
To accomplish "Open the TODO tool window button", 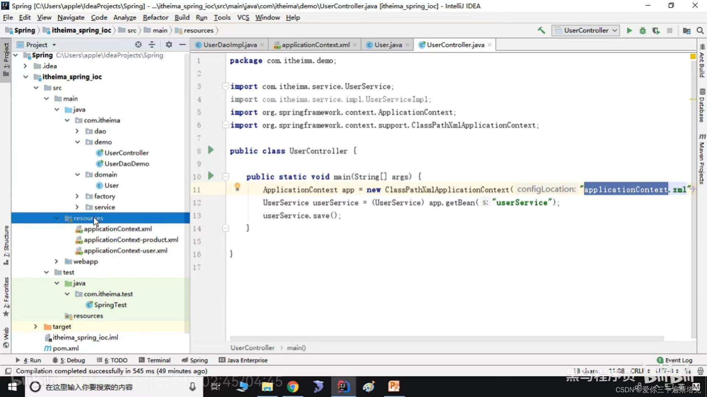I will [x=112, y=360].
